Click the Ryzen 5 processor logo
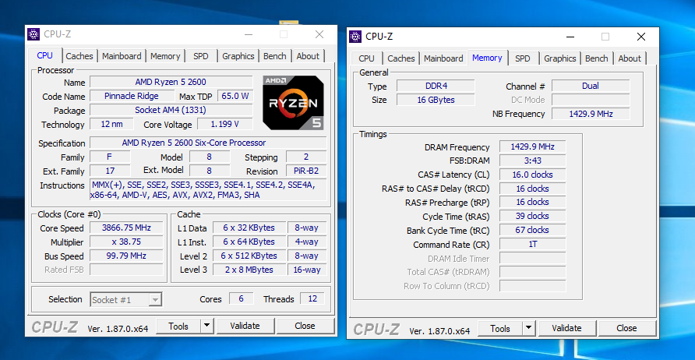Viewport: 695px width, 360px height. 294,103
